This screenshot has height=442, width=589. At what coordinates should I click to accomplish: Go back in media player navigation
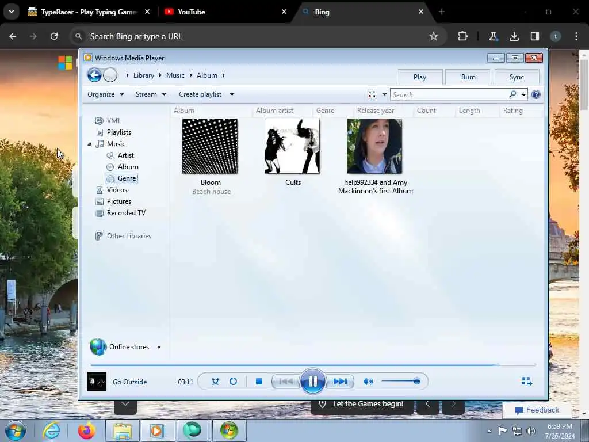coord(95,75)
